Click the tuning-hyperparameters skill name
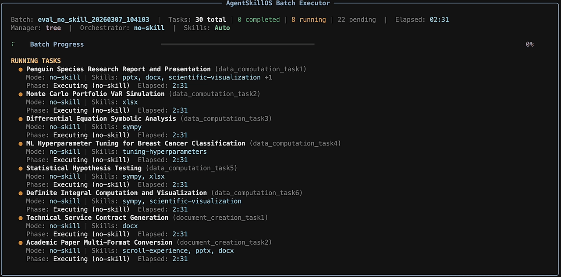561x277 pixels. click(x=164, y=152)
